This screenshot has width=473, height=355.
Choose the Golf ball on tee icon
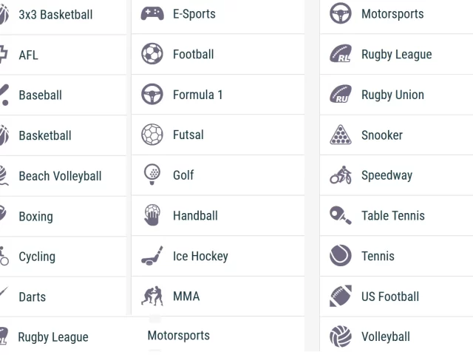[152, 175]
